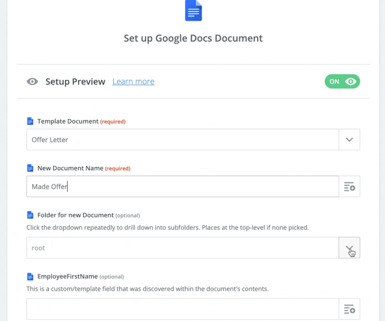Screen dimensions: 385x321
Task: Open the Learn more link
Action: pos(133,81)
